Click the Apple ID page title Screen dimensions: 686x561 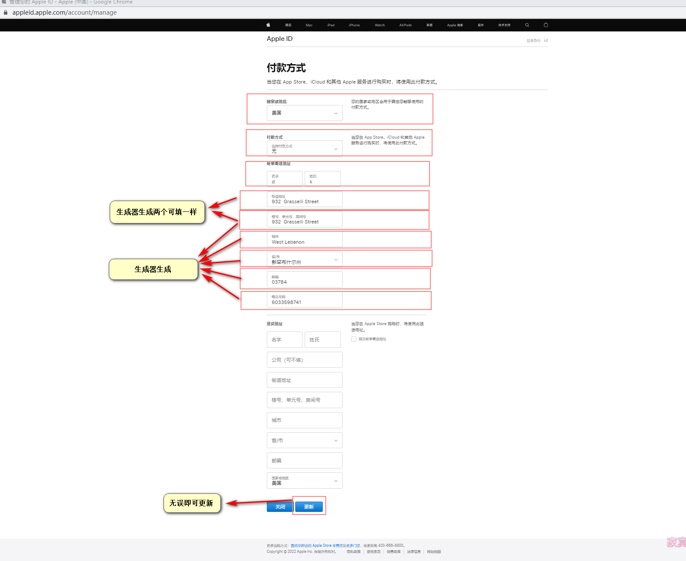coord(280,39)
